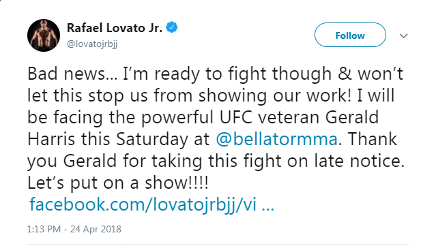Image resolution: width=436 pixels, height=246 pixels.
Task: Open the downward arrow menu beside Follow
Action: click(x=403, y=35)
